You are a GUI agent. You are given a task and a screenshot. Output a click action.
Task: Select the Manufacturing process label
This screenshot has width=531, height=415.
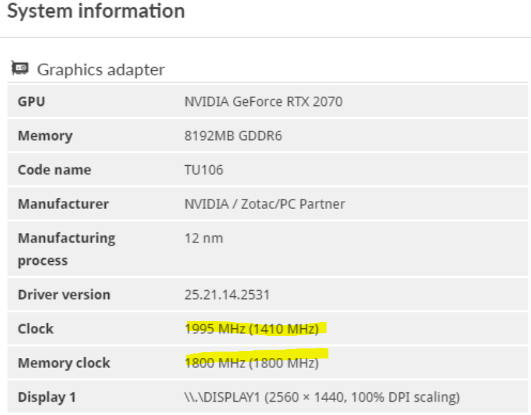(x=67, y=249)
